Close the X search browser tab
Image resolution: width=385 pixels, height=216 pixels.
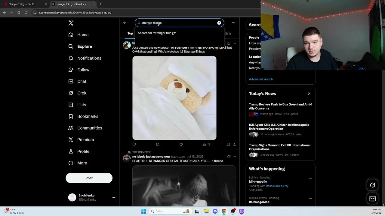point(94,4)
